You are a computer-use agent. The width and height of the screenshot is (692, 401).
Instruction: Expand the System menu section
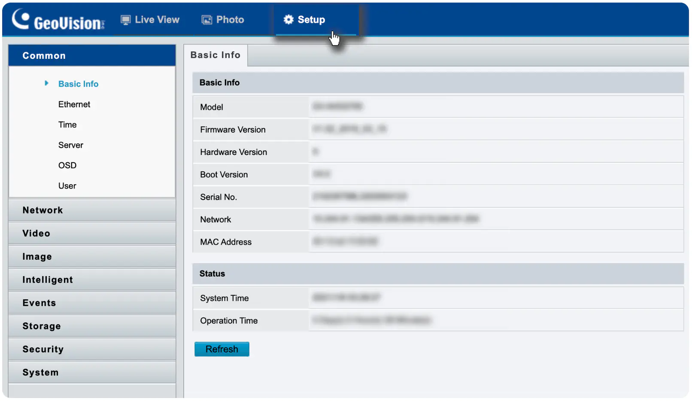92,372
